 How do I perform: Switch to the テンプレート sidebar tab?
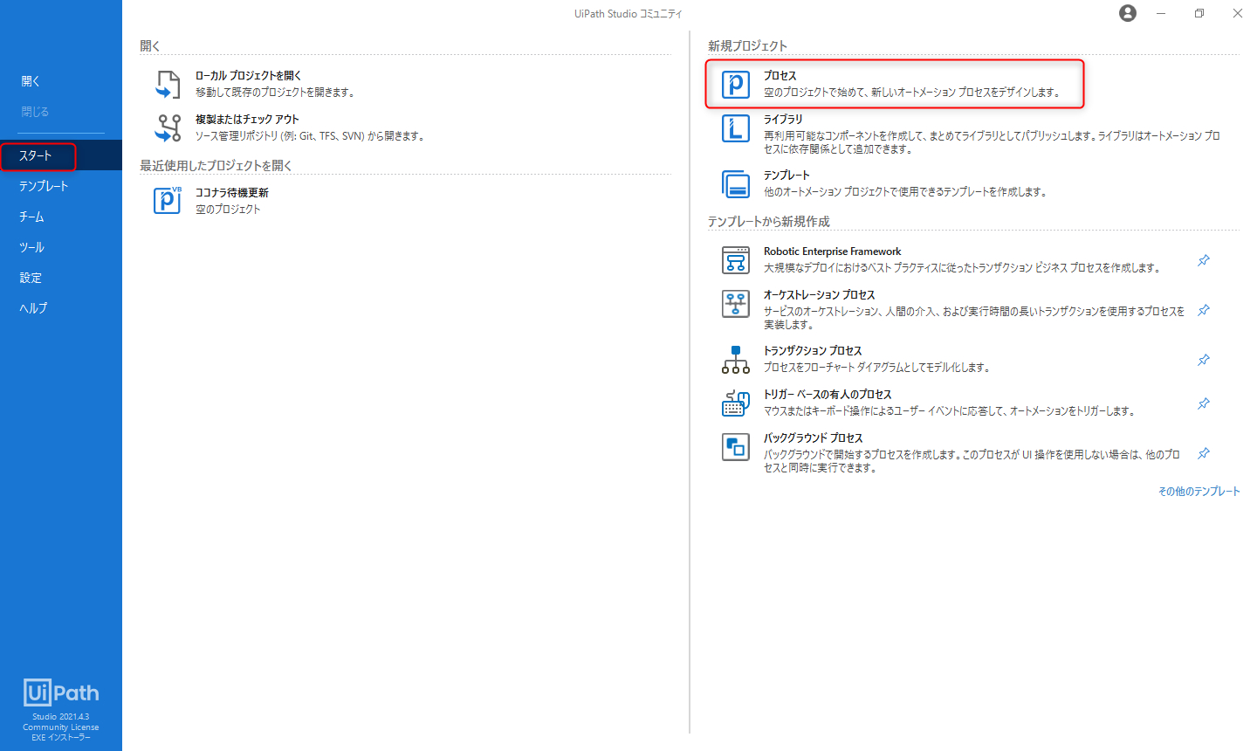point(61,186)
